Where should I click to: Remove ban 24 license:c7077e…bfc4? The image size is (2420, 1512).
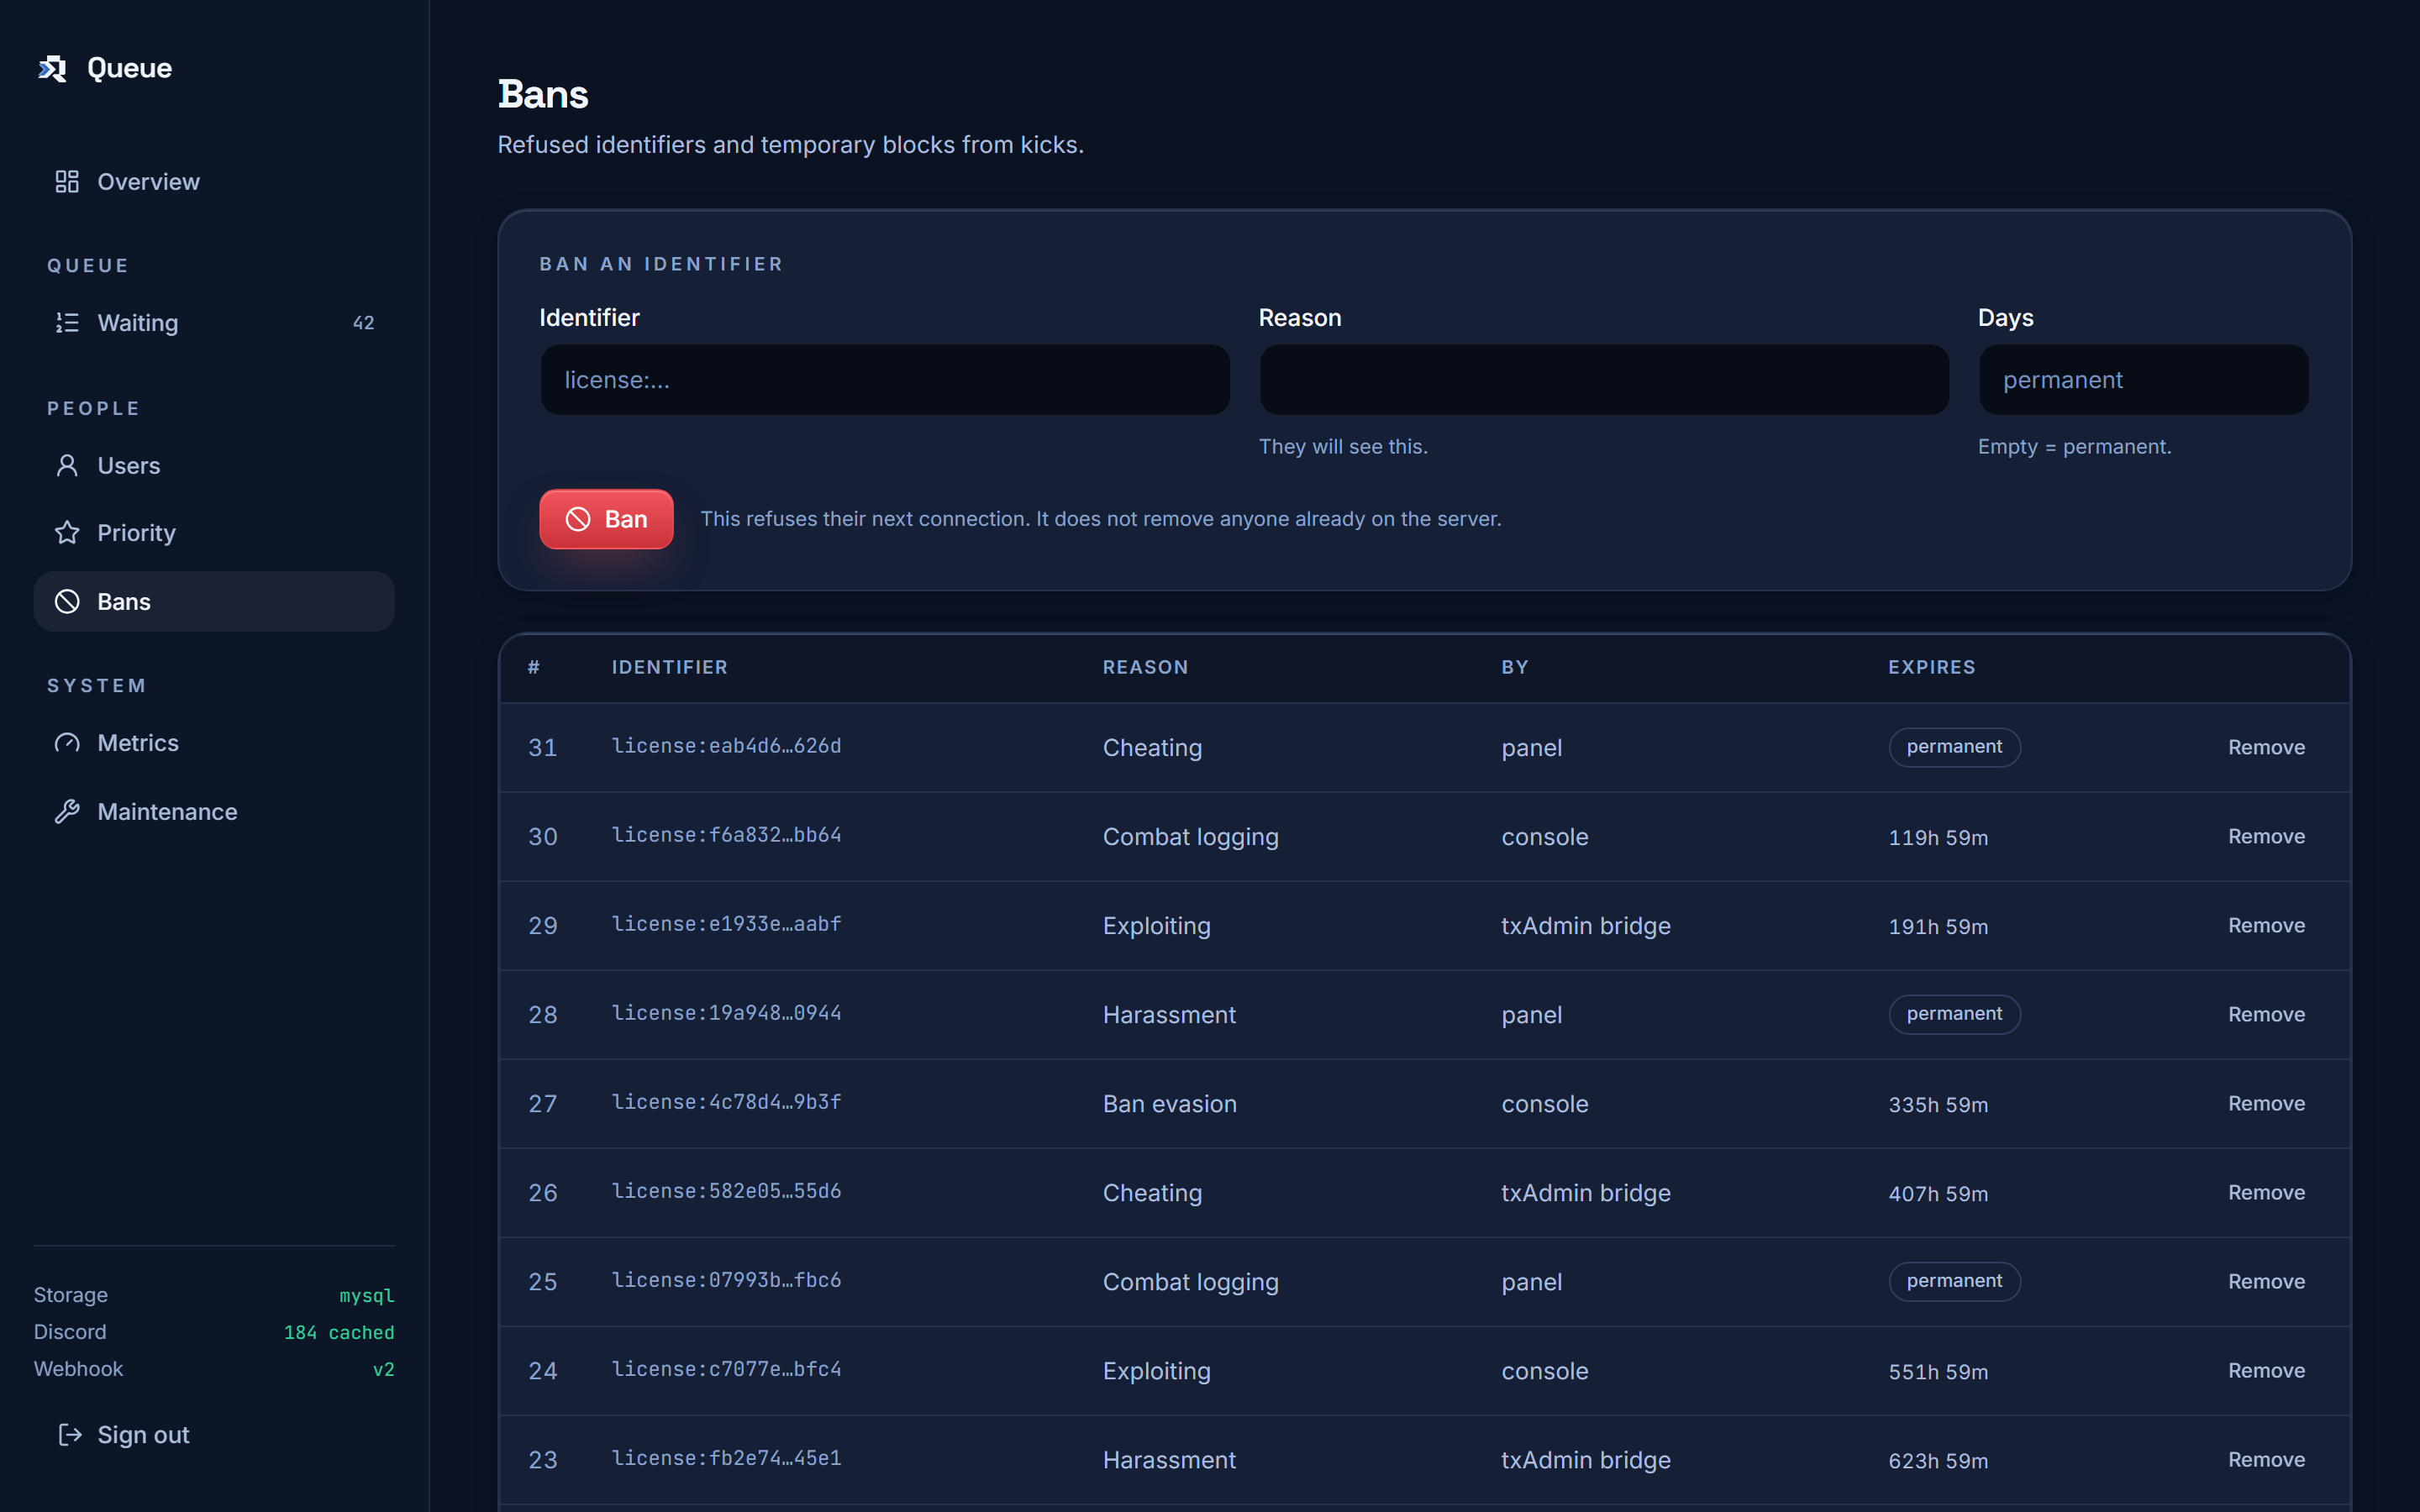[2266, 1371]
